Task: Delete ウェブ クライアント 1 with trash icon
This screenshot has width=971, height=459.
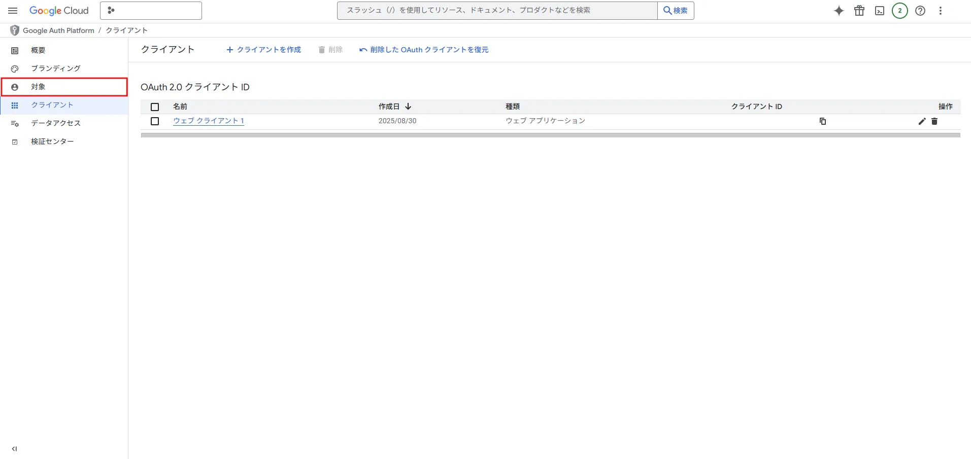Action: [934, 121]
